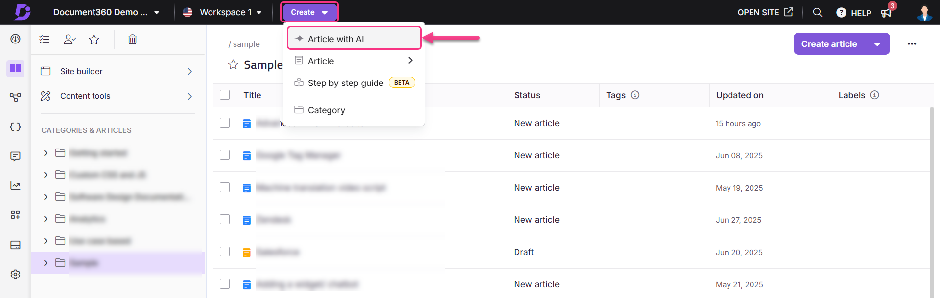The height and width of the screenshot is (298, 940).
Task: Click the document icon in the Jun 08, 2025 row
Action: [x=247, y=156]
